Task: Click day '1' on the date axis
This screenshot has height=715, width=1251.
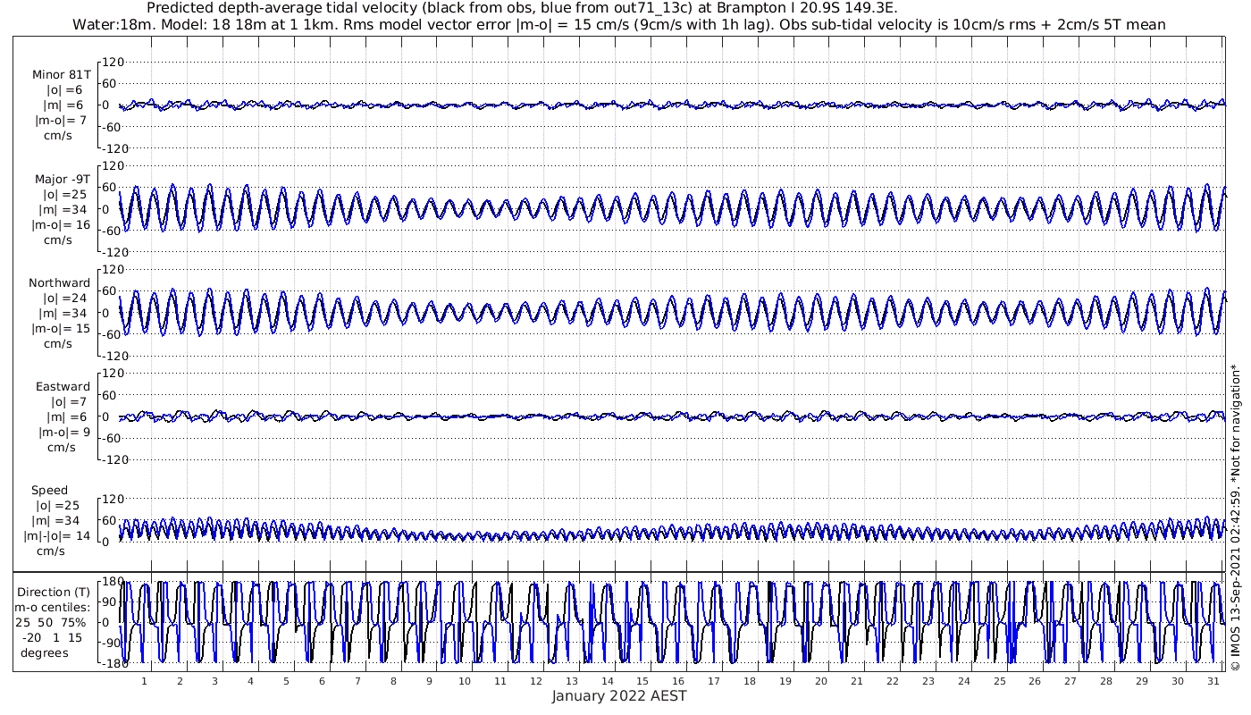Action: (x=144, y=681)
